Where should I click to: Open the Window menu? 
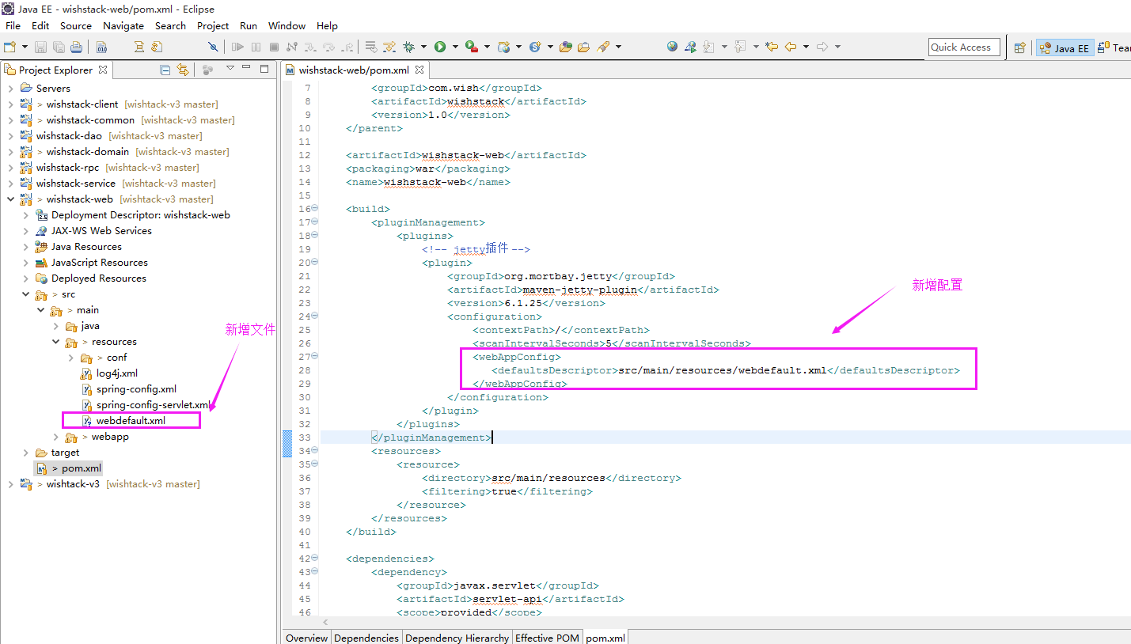pyautogui.click(x=287, y=25)
